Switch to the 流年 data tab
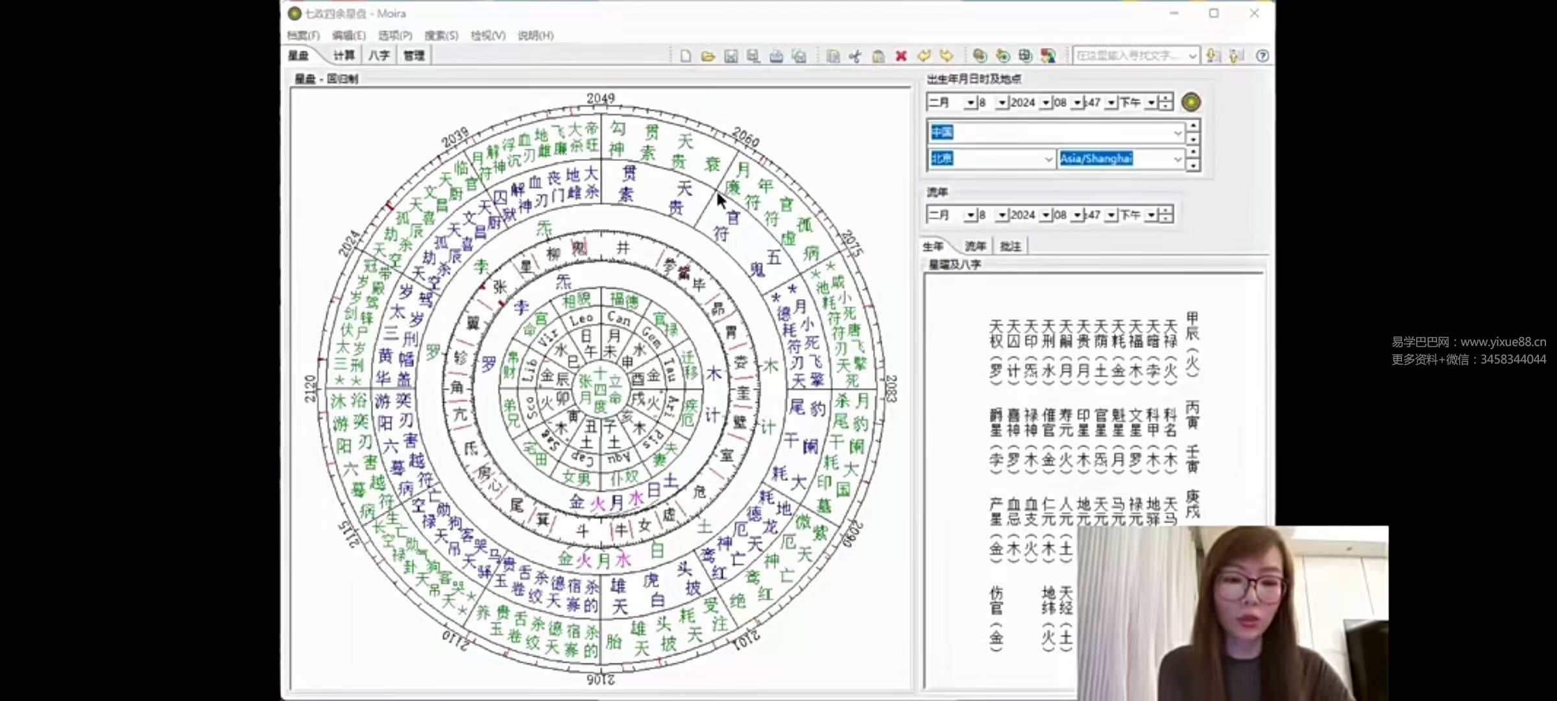Image resolution: width=1557 pixels, height=701 pixels. (975, 247)
